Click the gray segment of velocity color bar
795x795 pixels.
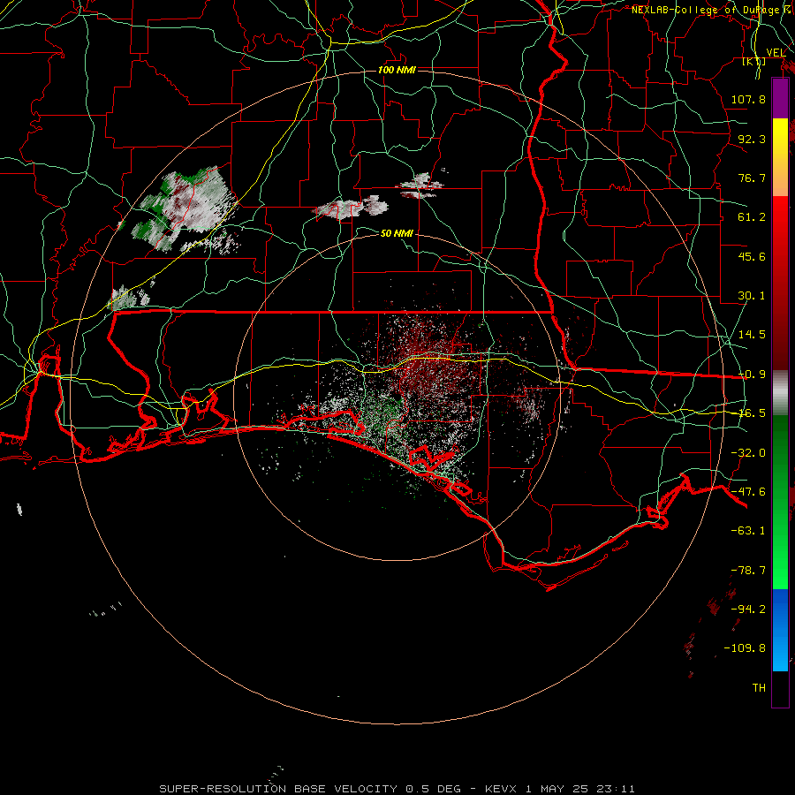(780, 393)
